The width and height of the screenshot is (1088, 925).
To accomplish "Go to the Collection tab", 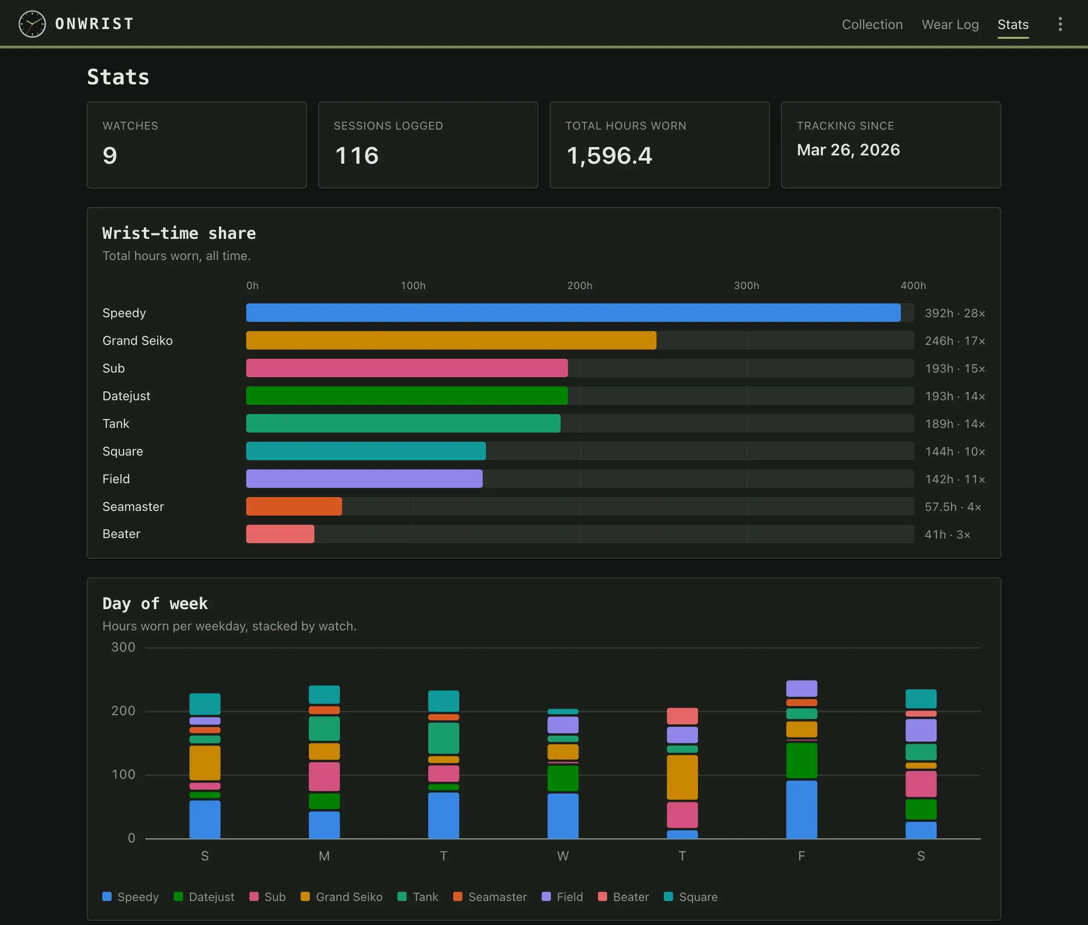I will (872, 24).
